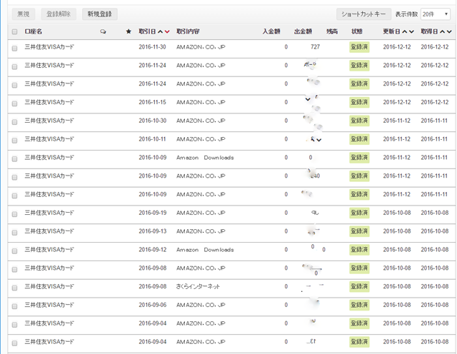Click the 2016-09-06 transaction date
Screen dimensions: 457x354
pyautogui.click(x=152, y=305)
